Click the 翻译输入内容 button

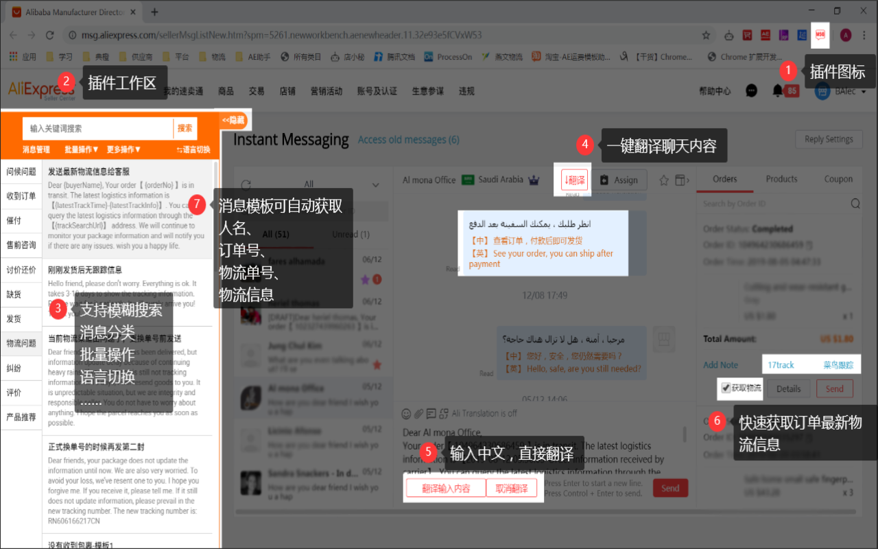pyautogui.click(x=446, y=489)
